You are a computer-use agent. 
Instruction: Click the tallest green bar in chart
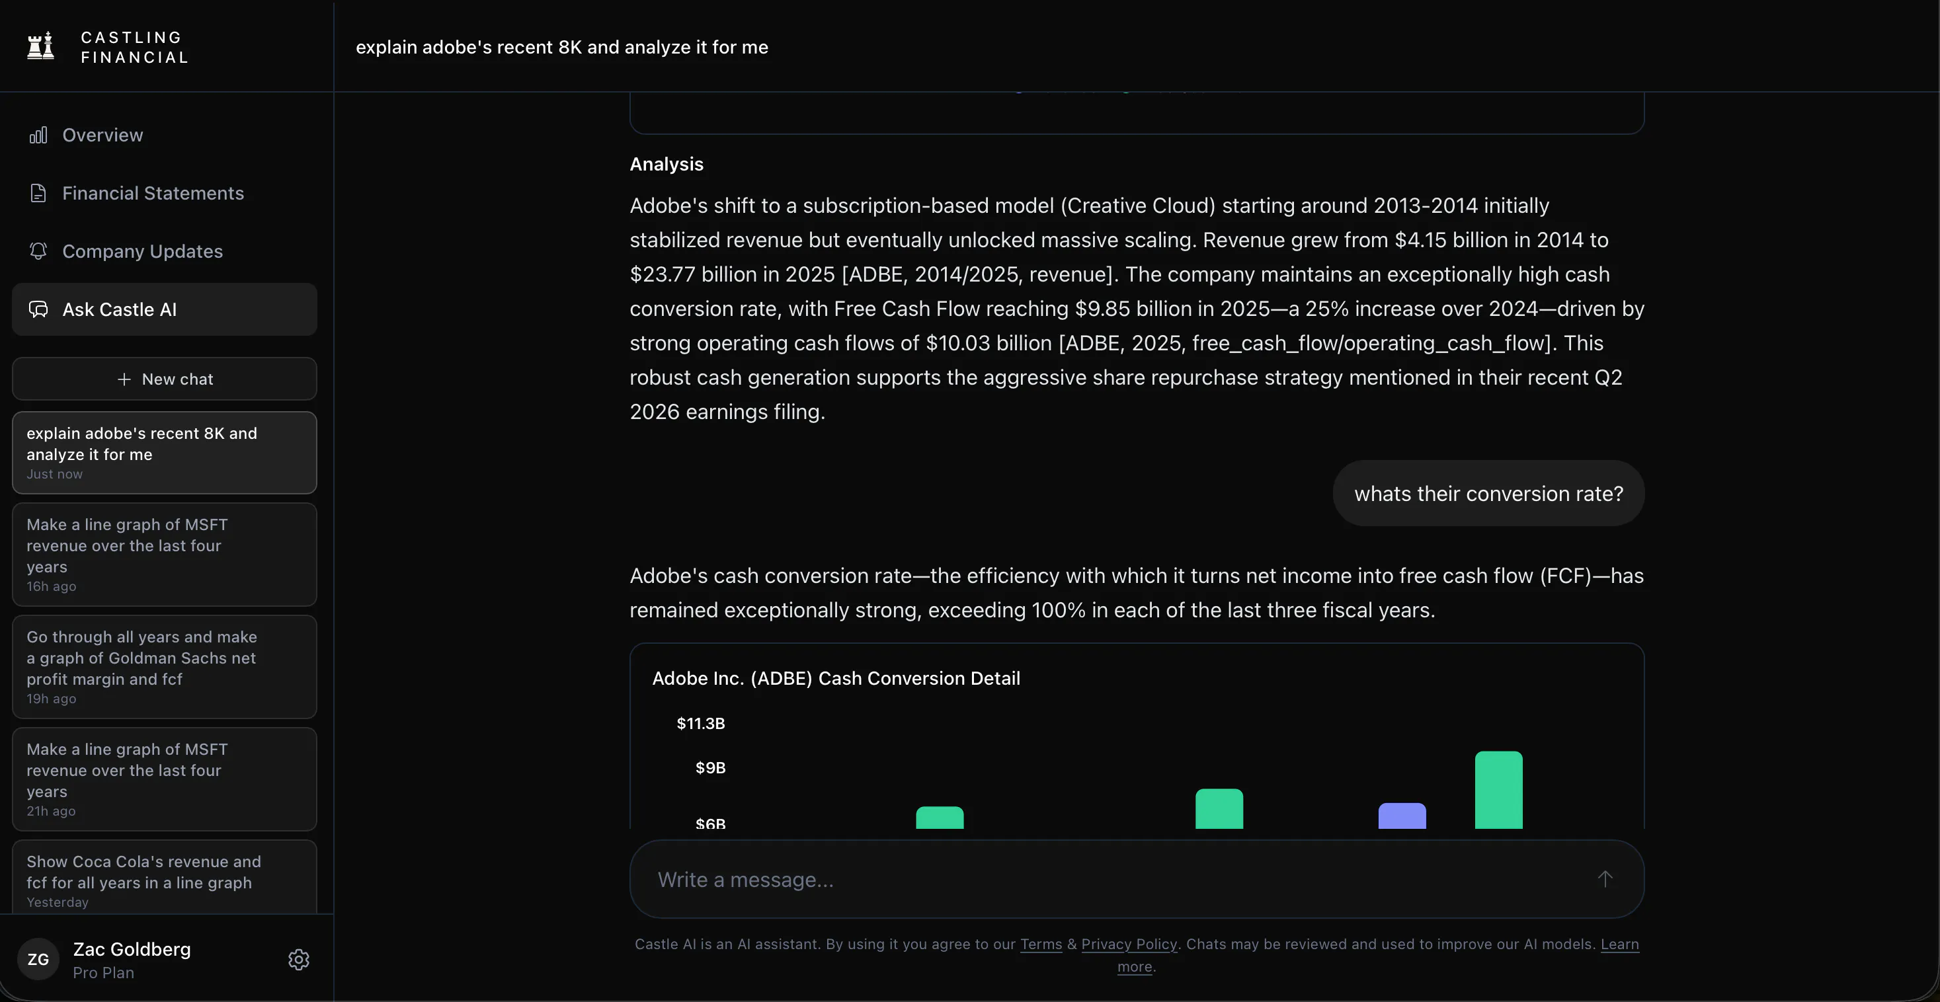pos(1499,790)
